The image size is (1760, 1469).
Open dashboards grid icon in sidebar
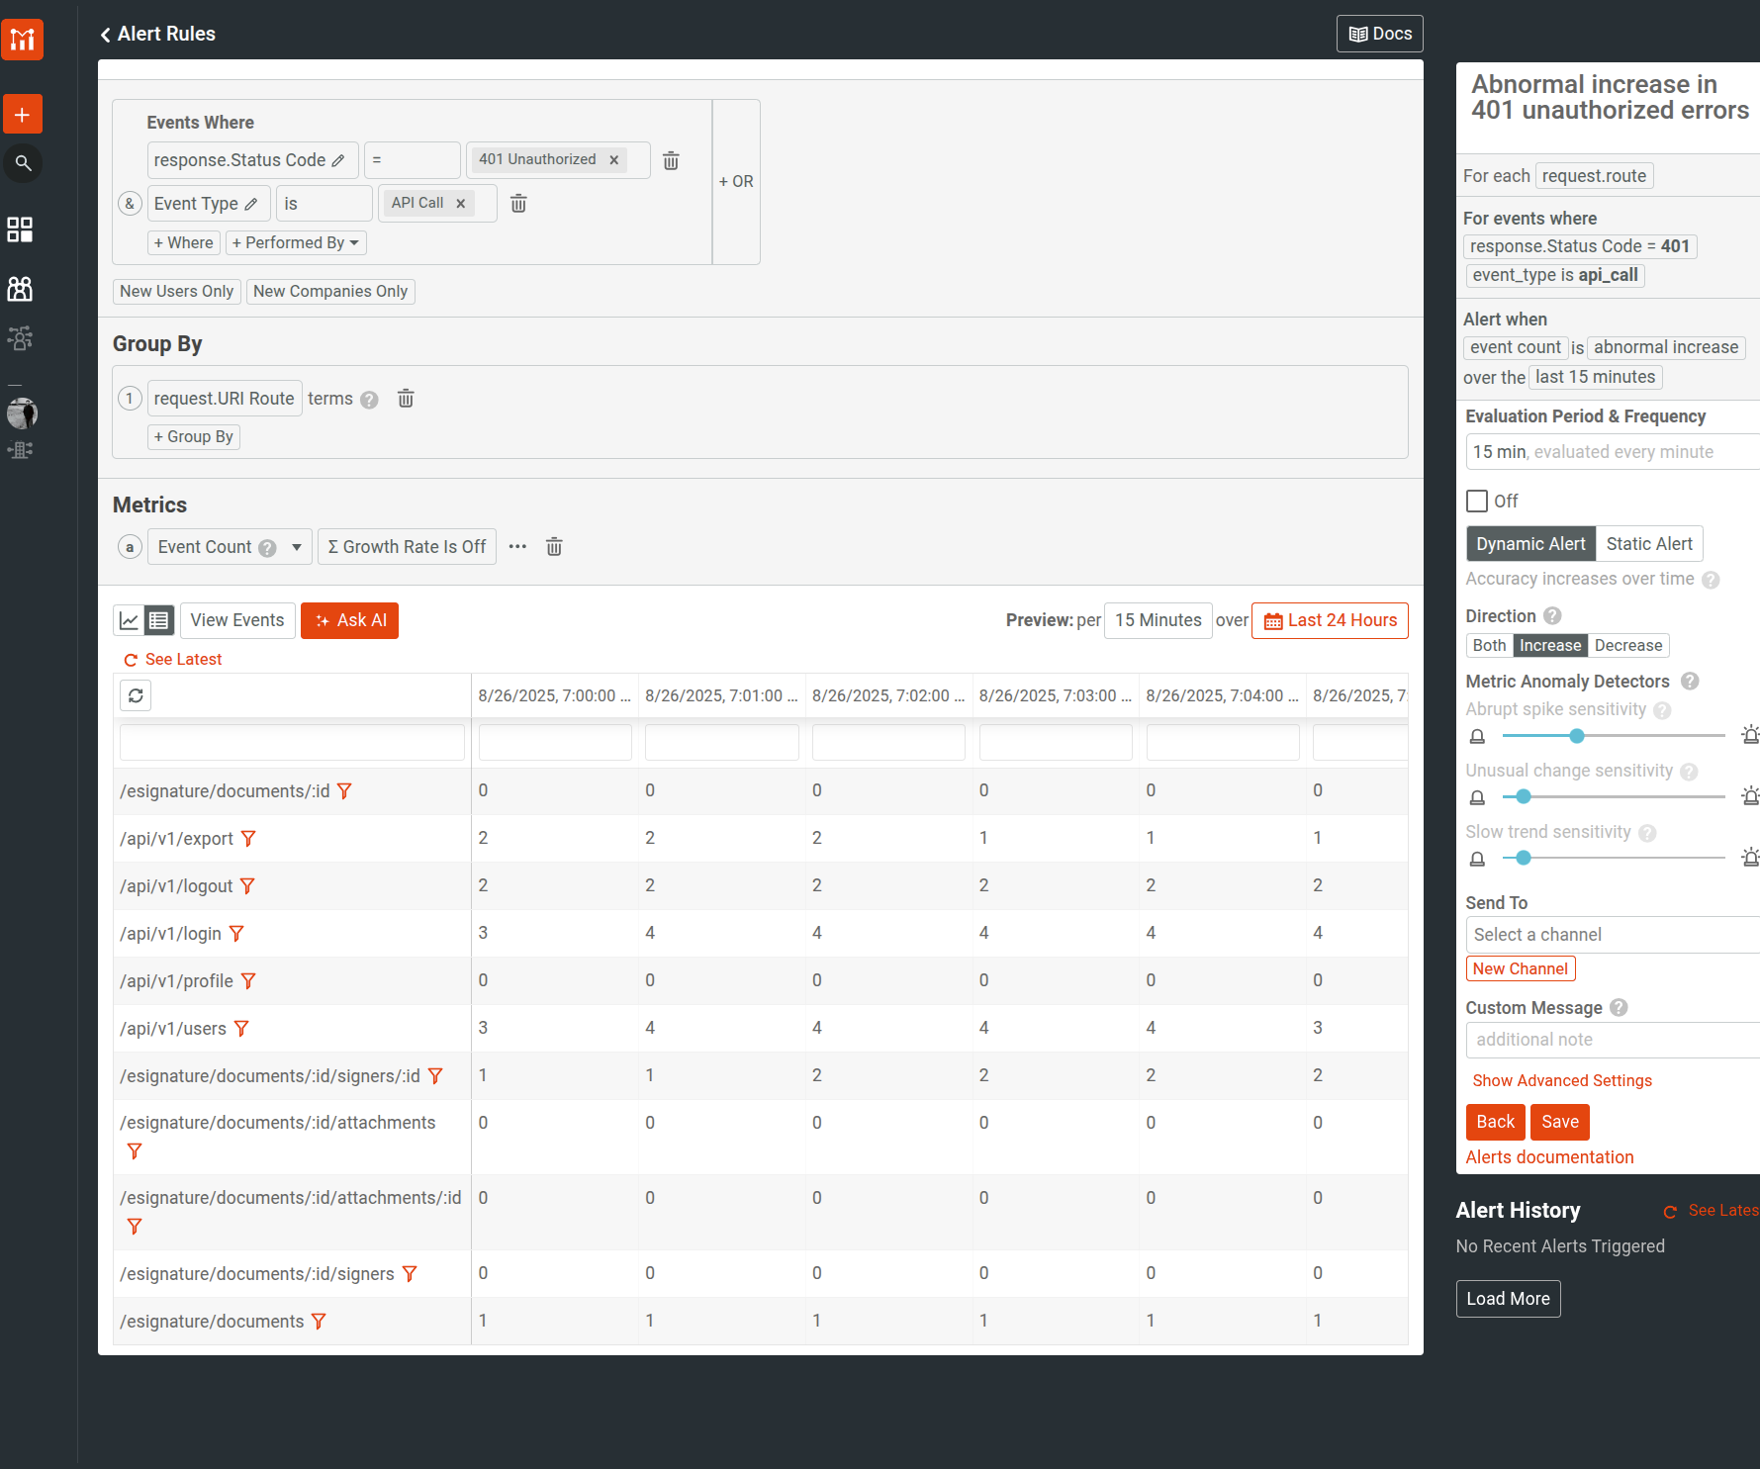coord(20,230)
